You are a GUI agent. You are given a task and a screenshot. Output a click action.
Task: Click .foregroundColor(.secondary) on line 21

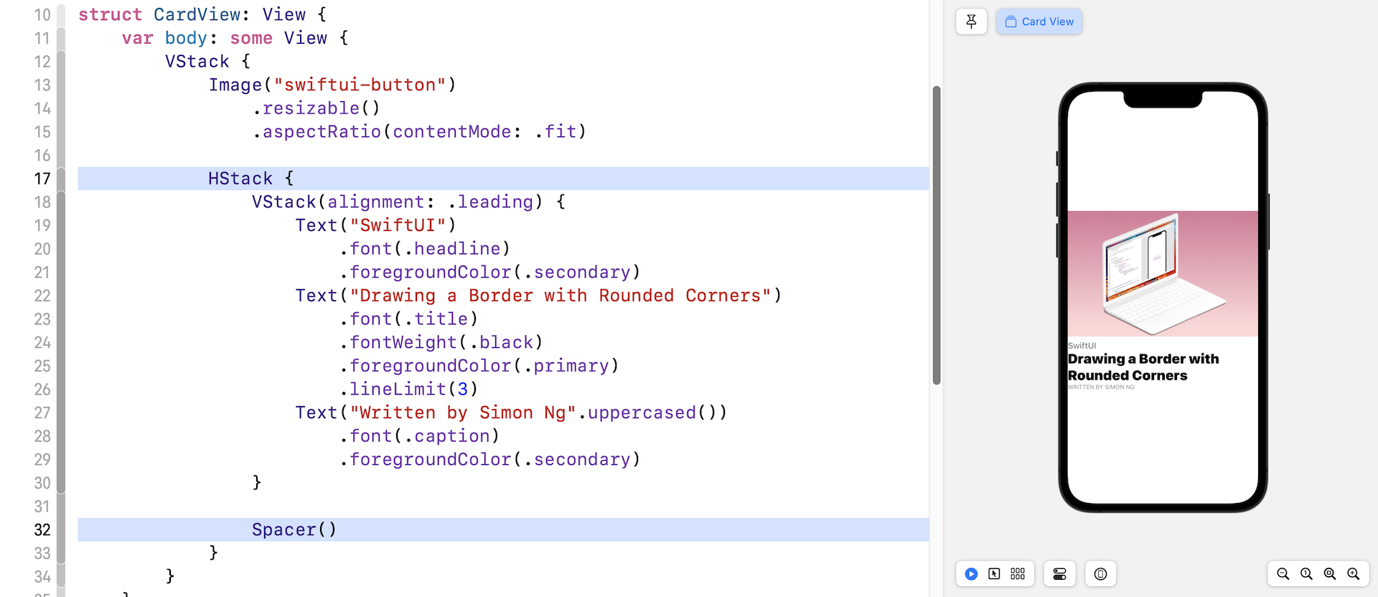[x=489, y=273]
